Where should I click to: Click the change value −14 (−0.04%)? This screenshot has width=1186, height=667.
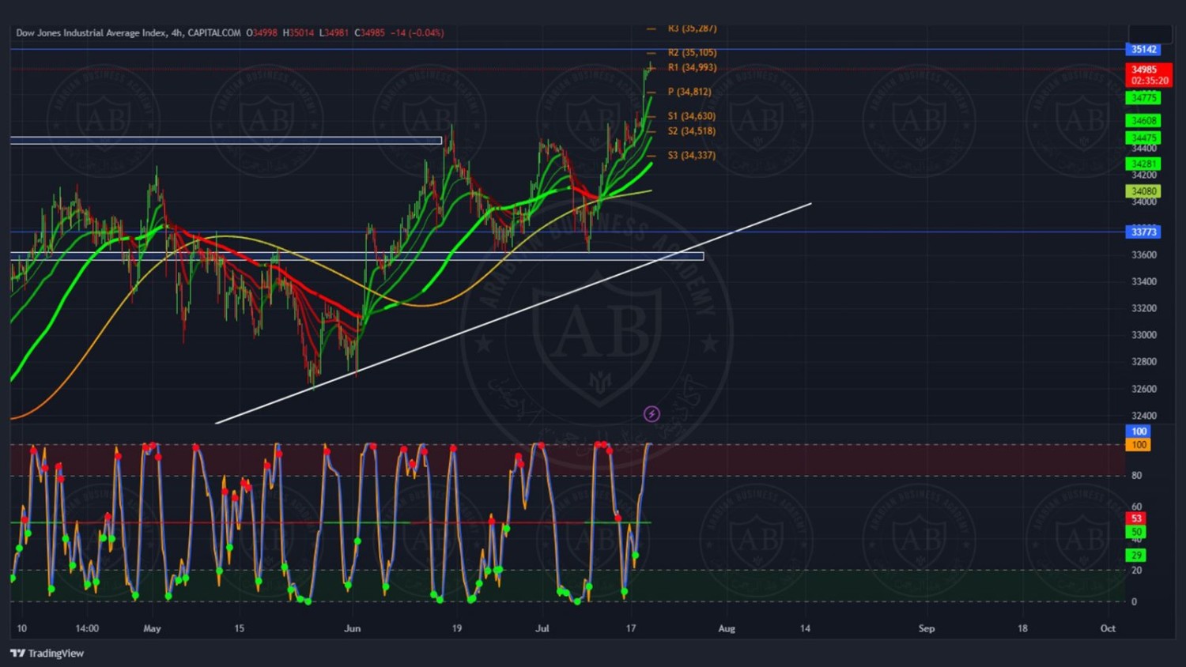point(417,33)
